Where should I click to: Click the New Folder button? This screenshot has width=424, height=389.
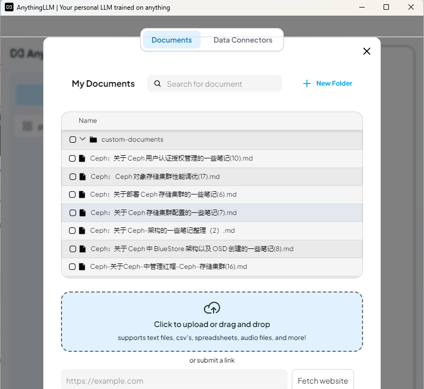pyautogui.click(x=327, y=84)
